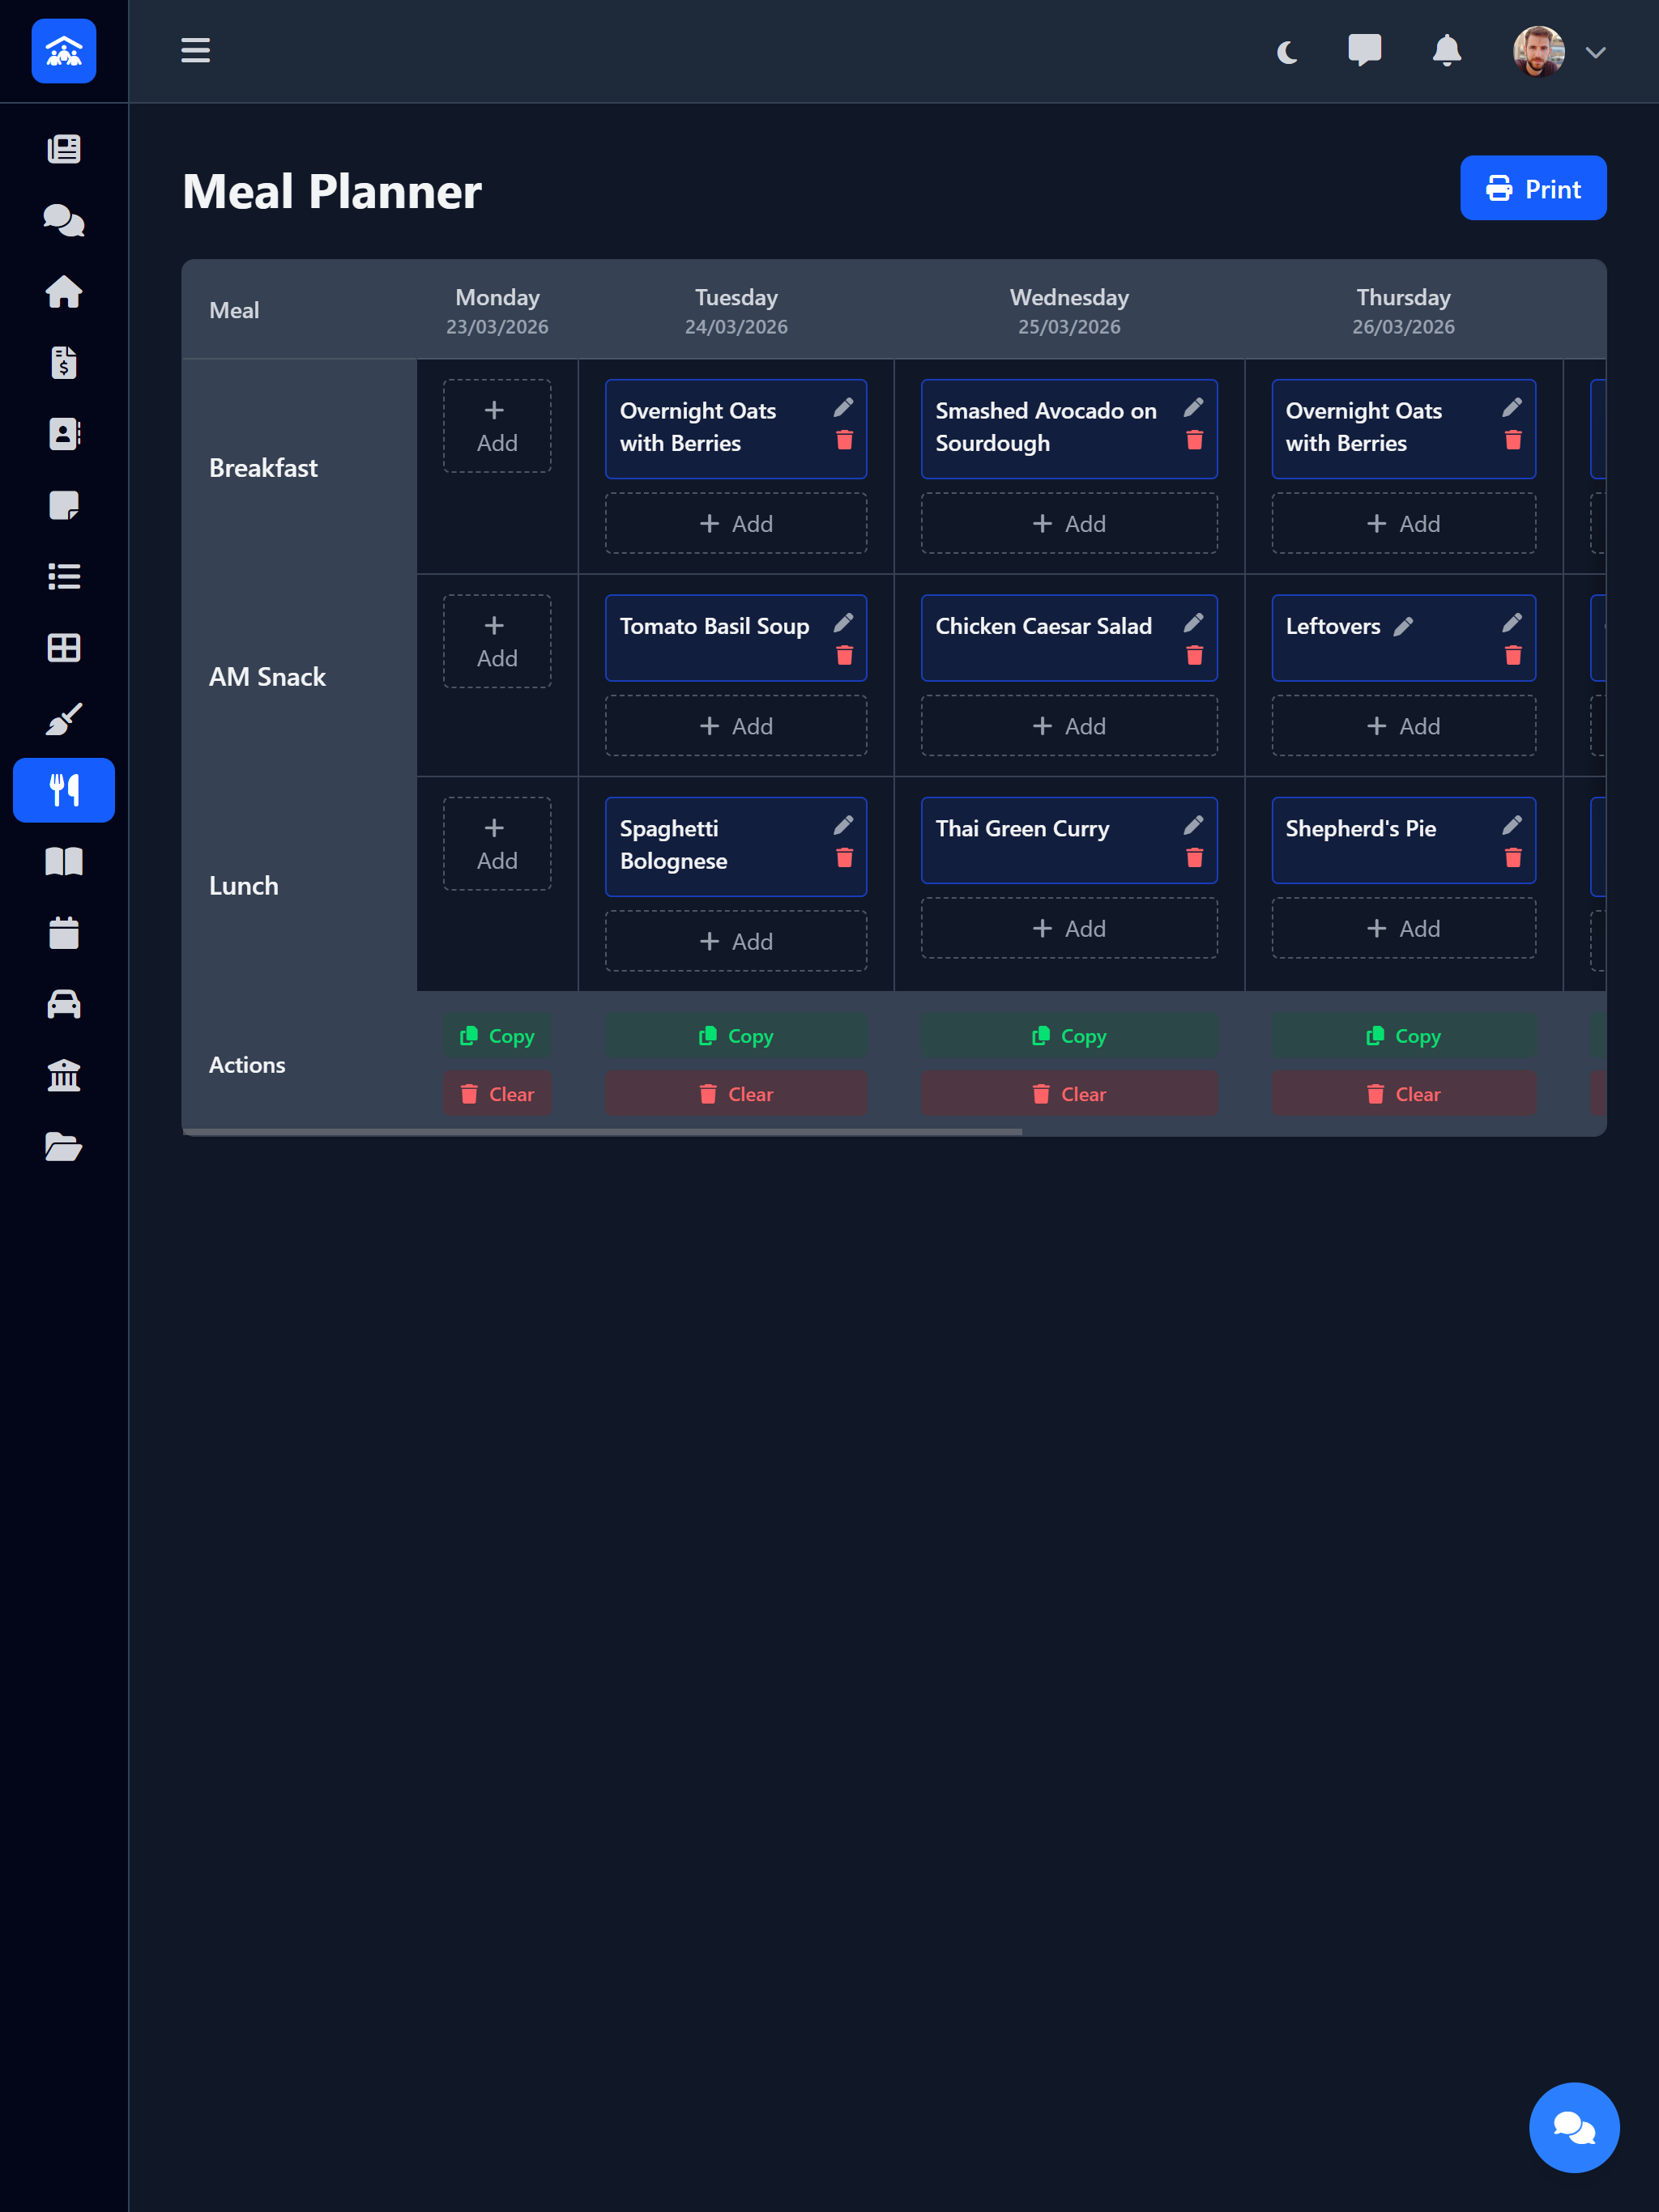1659x2212 pixels.
Task: Edit Spaghetti Bolognese with the pencil icon
Action: tap(843, 824)
